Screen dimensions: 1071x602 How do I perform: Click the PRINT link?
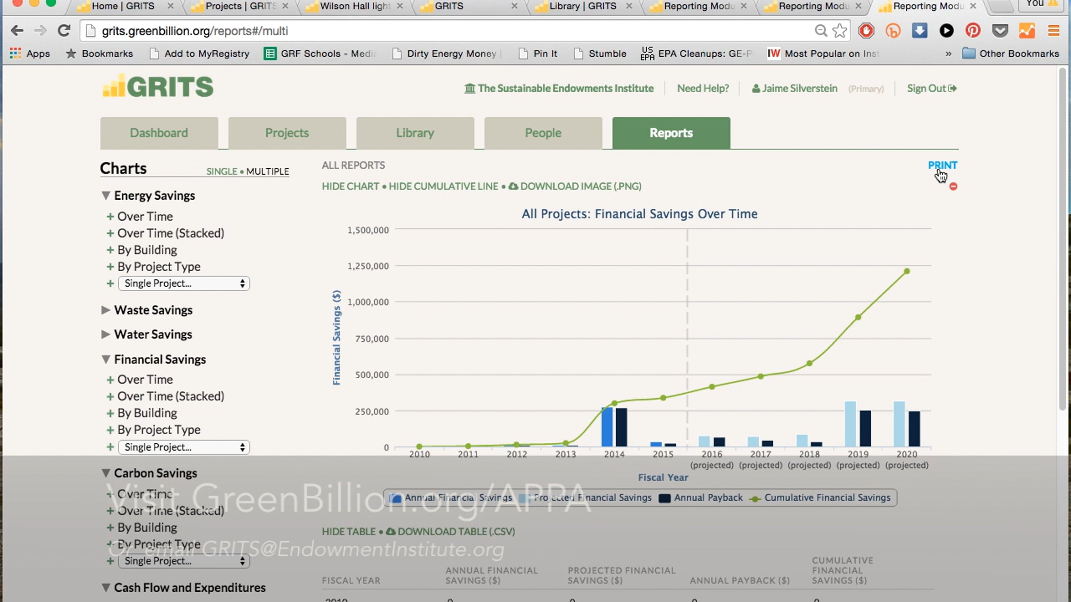(x=942, y=165)
